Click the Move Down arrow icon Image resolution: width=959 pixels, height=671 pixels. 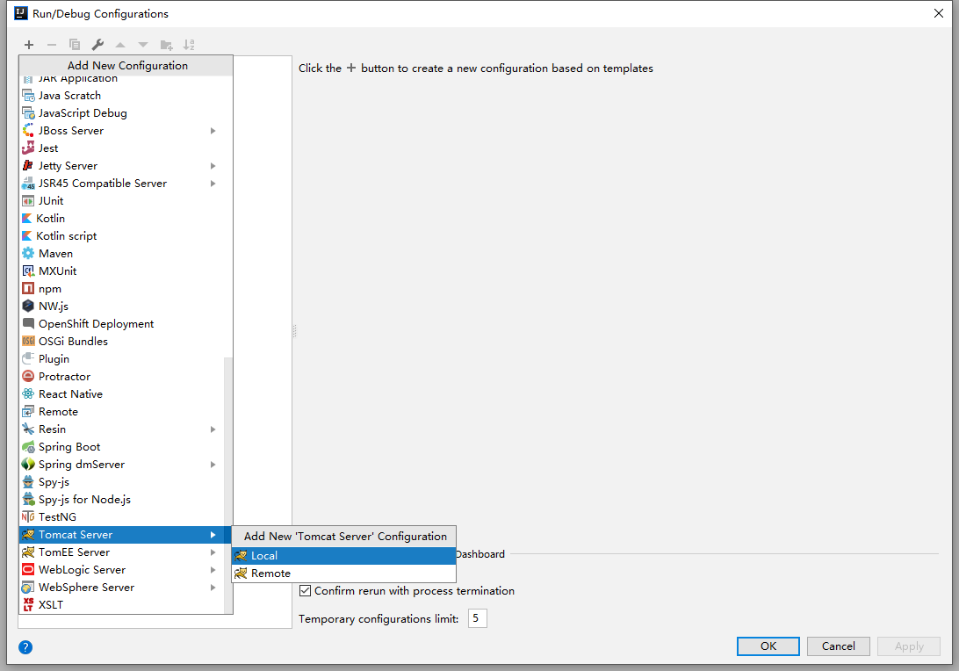pos(143,45)
